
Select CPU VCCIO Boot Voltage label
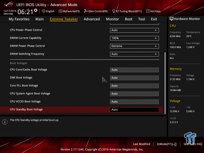[25, 101]
